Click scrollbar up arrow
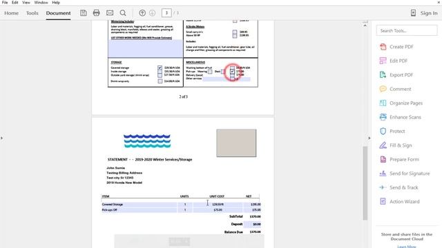Screen dimensions: 442x248 click(365, 25)
